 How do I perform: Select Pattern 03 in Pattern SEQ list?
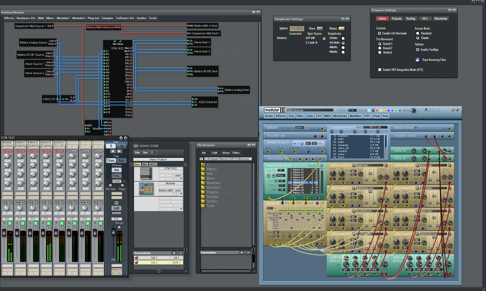coord(298,175)
